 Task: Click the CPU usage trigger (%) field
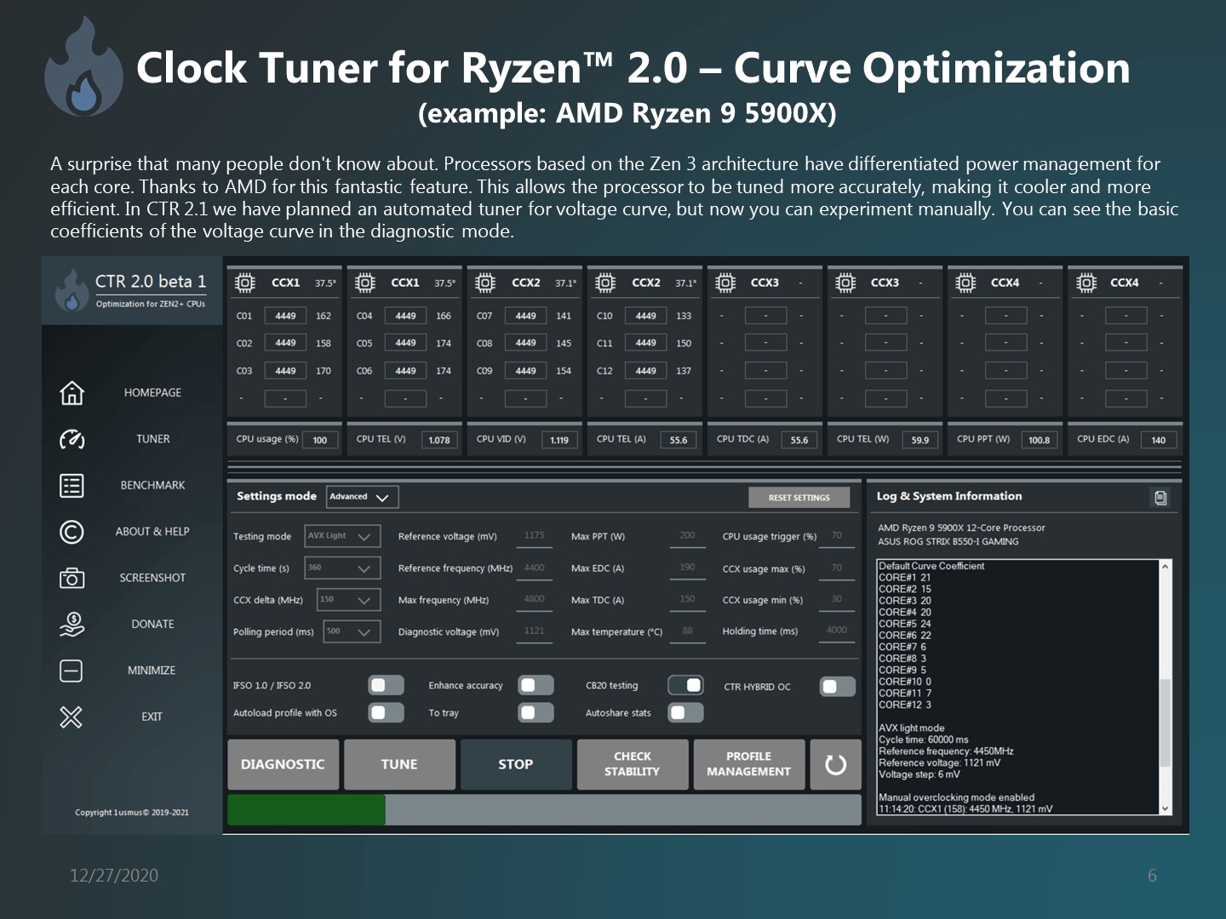coord(837,536)
